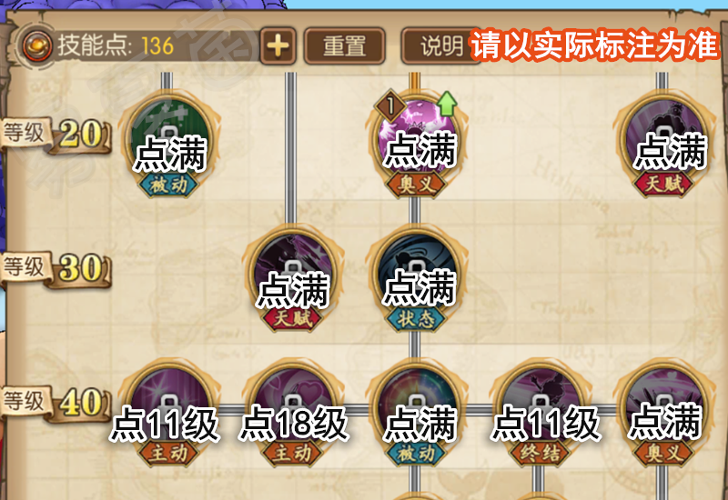Click the plus button to add skill points
728x500 pixels.
[x=278, y=46]
